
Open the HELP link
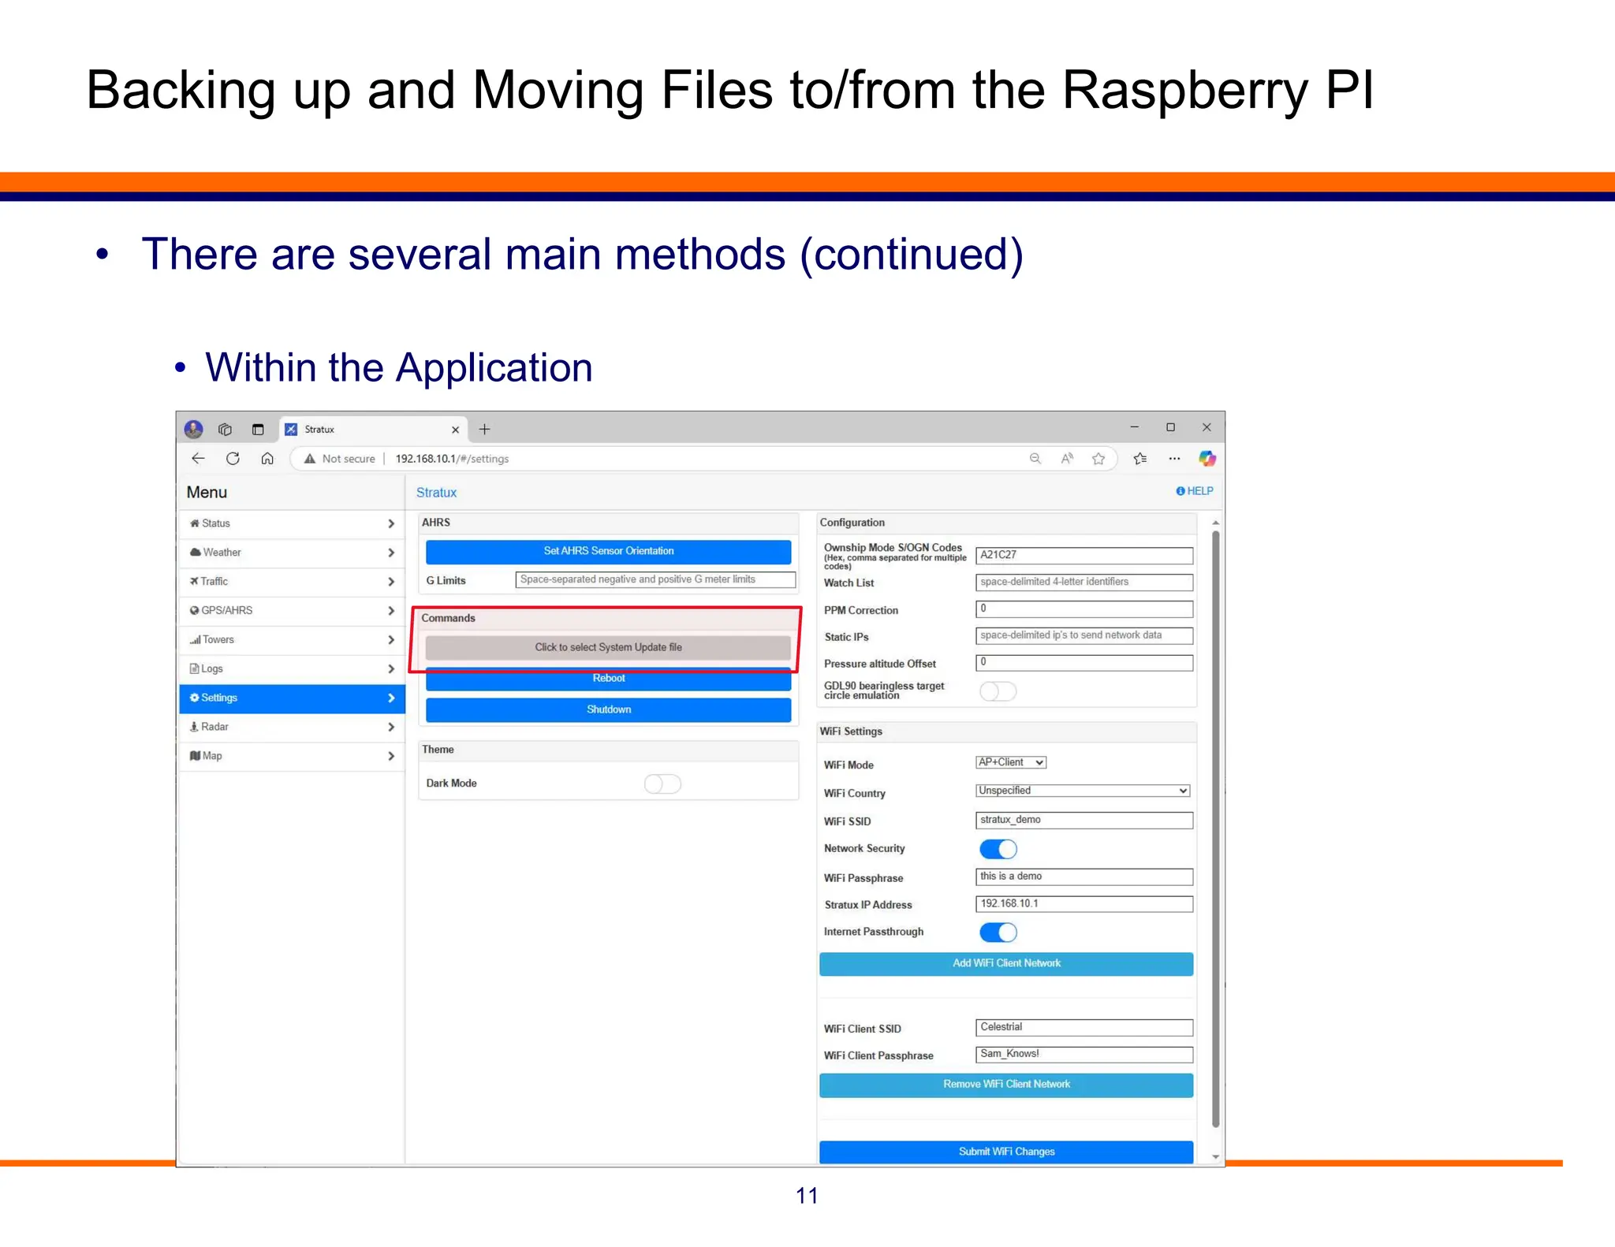tap(1195, 491)
